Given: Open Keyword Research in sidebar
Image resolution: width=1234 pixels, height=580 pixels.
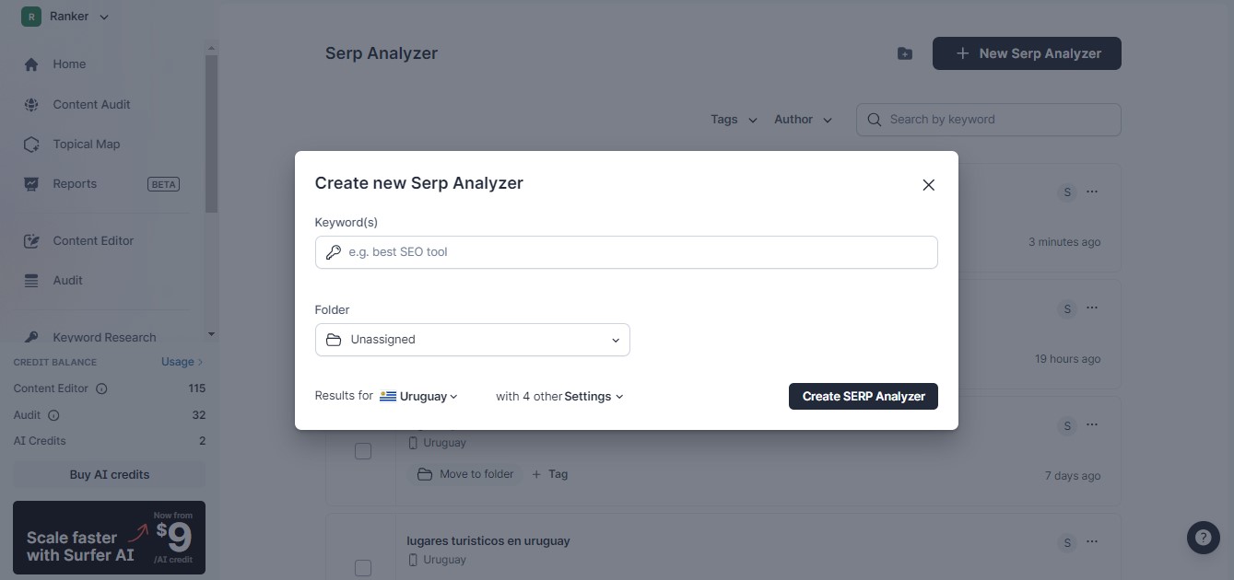Looking at the screenshot, I should point(103,337).
